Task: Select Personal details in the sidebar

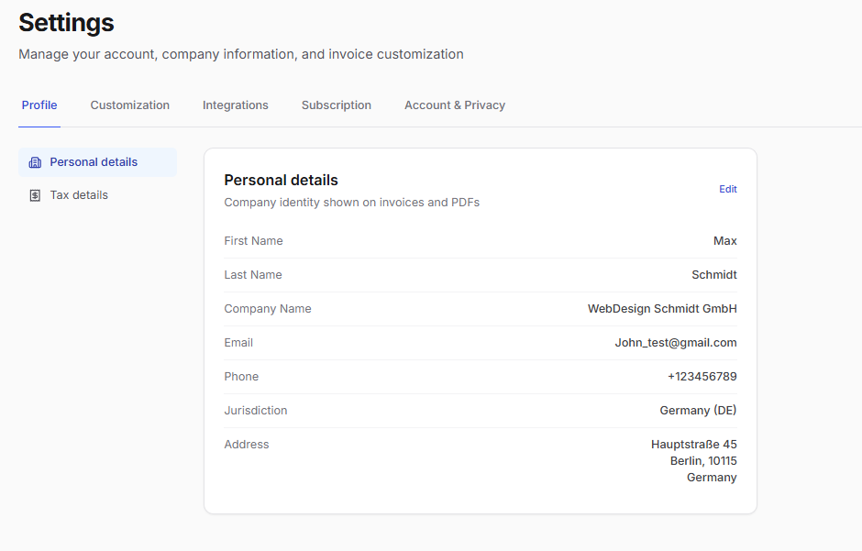Action: [x=98, y=162]
